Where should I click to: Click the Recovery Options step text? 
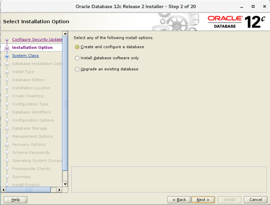pyautogui.click(x=29, y=144)
